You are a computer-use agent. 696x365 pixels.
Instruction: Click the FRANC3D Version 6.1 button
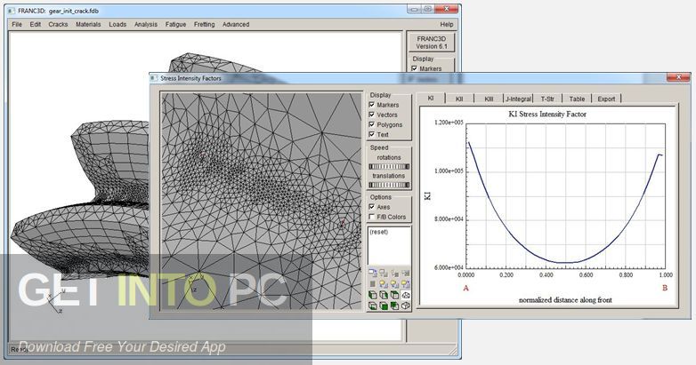[x=432, y=43]
